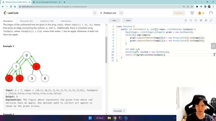
Task: Click tree node 0 in diagram
Action: 27,55
